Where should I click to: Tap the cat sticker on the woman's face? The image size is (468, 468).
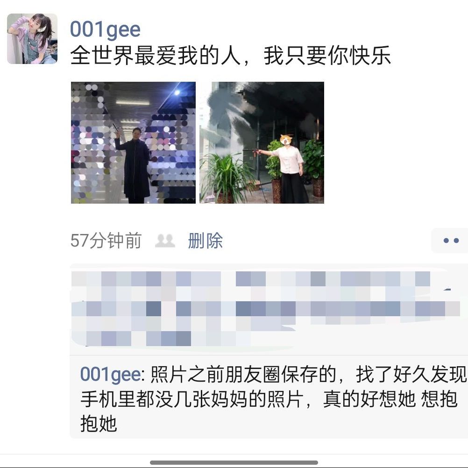286,139
